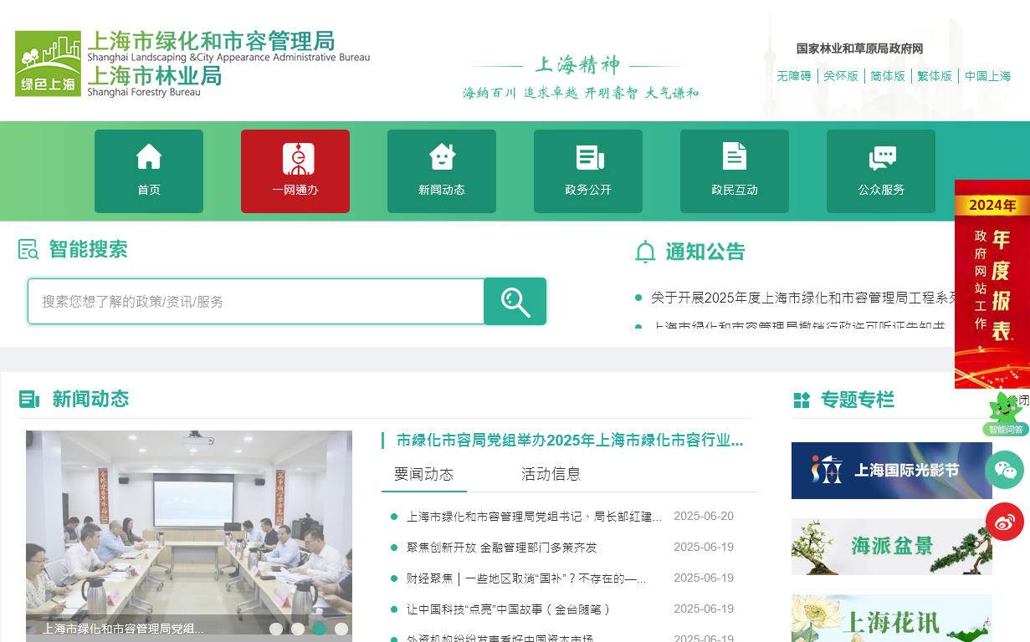The width and height of the screenshot is (1030, 642).
Task: Open news 上海市绿化和市容管理局党组书记、局长
Action: tap(535, 517)
